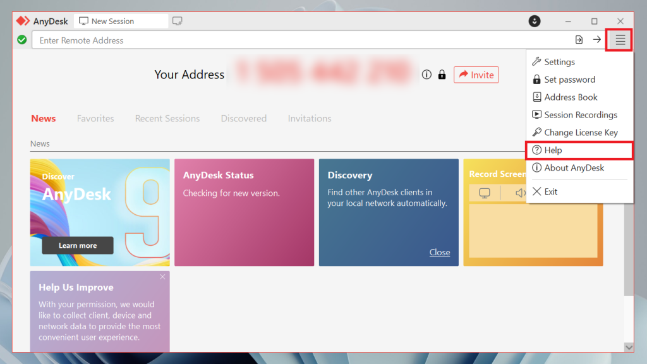
Task: Click the Learn more button on AnyDesk 9 banner
Action: coord(77,245)
